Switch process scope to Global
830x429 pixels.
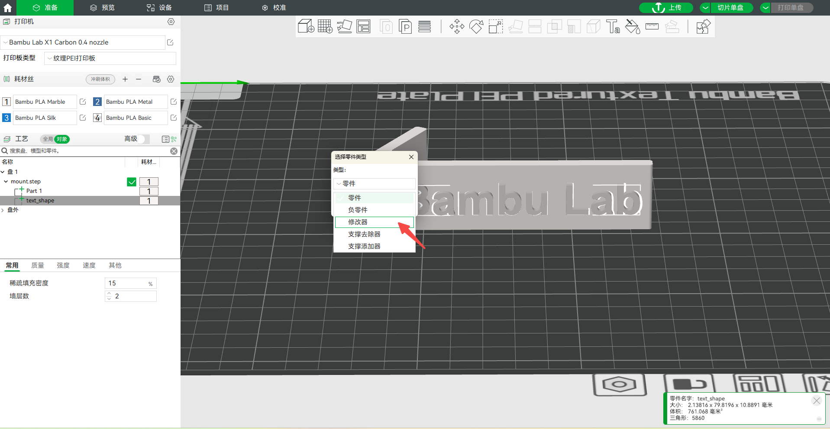48,139
